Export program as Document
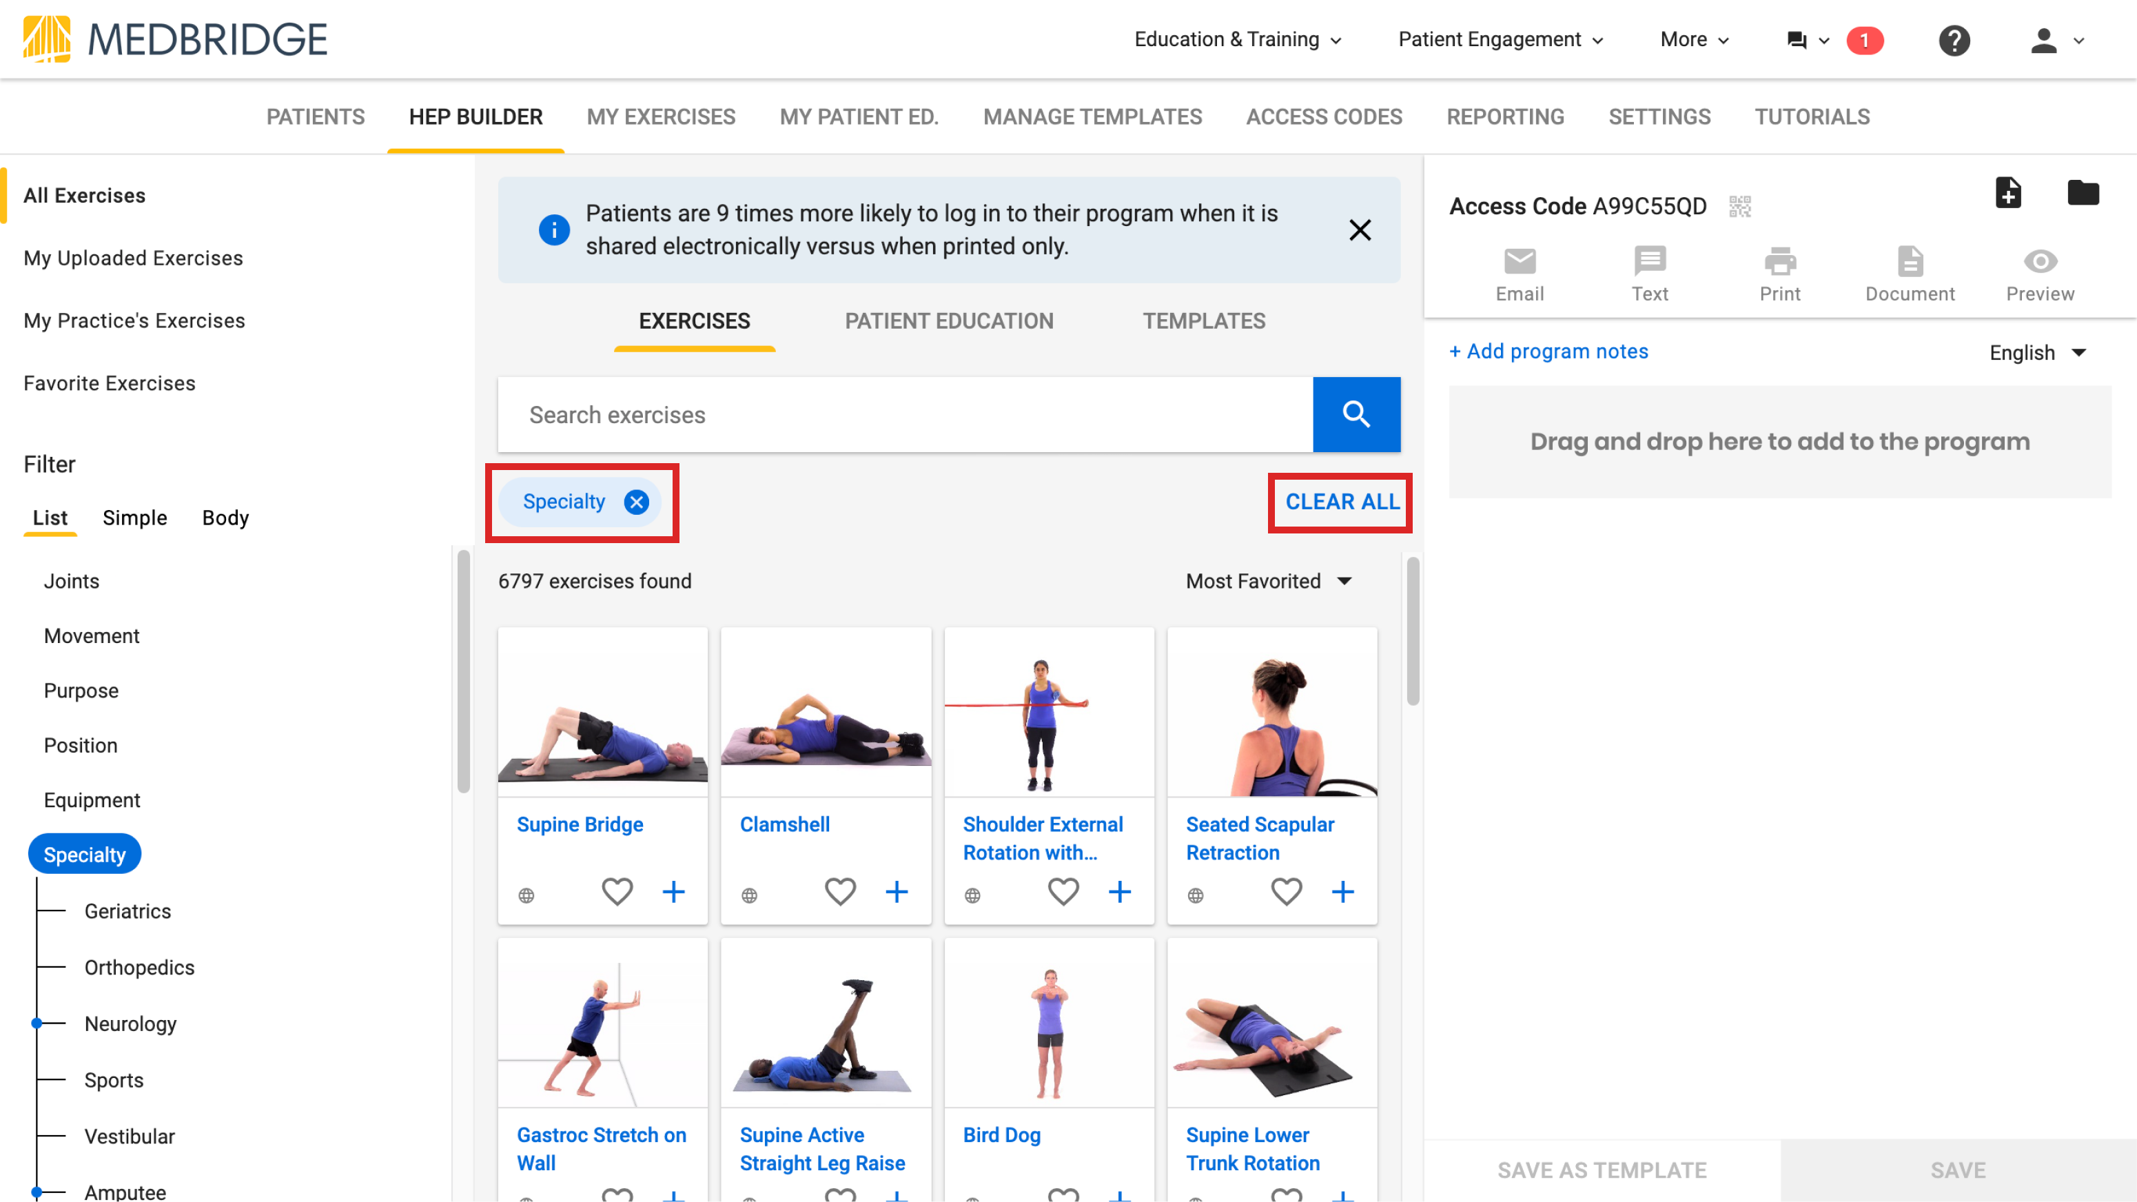 [x=1910, y=274]
